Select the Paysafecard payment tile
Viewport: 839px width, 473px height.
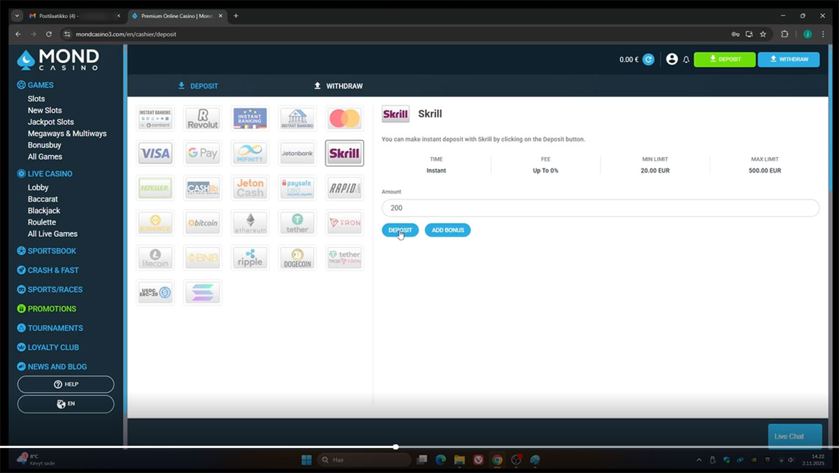(x=297, y=188)
